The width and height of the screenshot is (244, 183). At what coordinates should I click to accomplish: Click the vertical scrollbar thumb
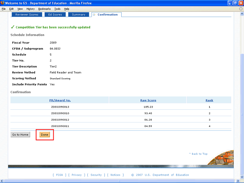coord(242,114)
